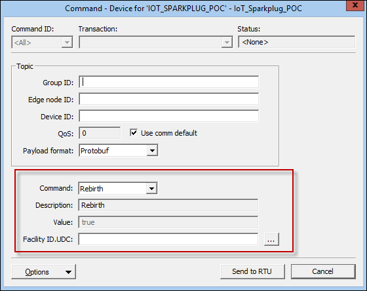The width and height of the screenshot is (367, 291).
Task: Expand the Payload format dropdown
Action: (152, 151)
